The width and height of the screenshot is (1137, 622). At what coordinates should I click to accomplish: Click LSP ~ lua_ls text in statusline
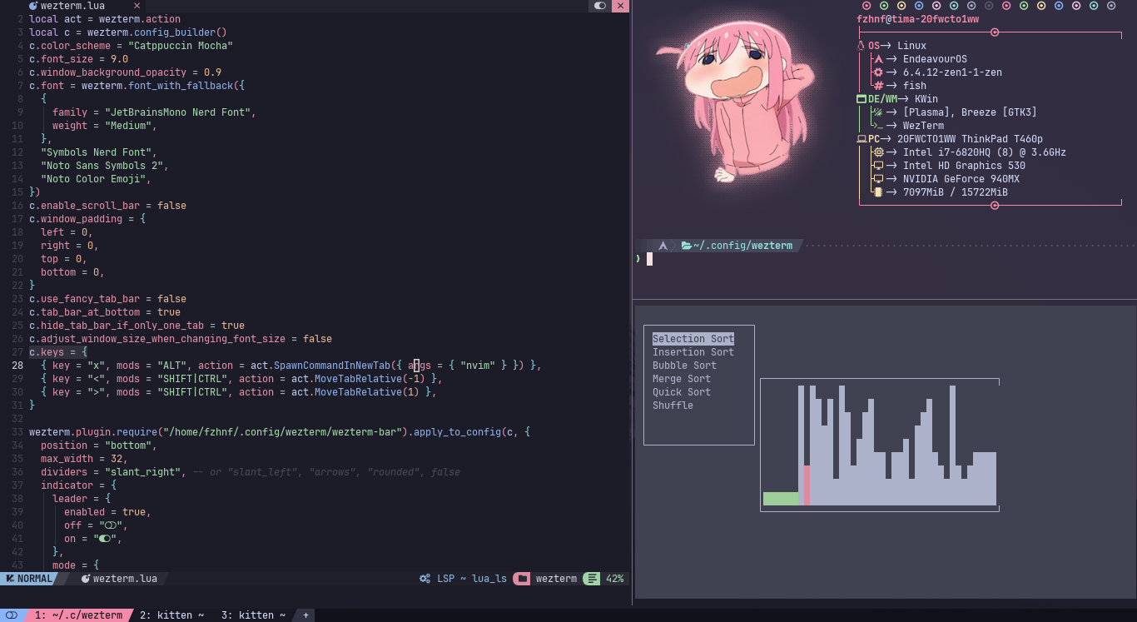pos(472,579)
